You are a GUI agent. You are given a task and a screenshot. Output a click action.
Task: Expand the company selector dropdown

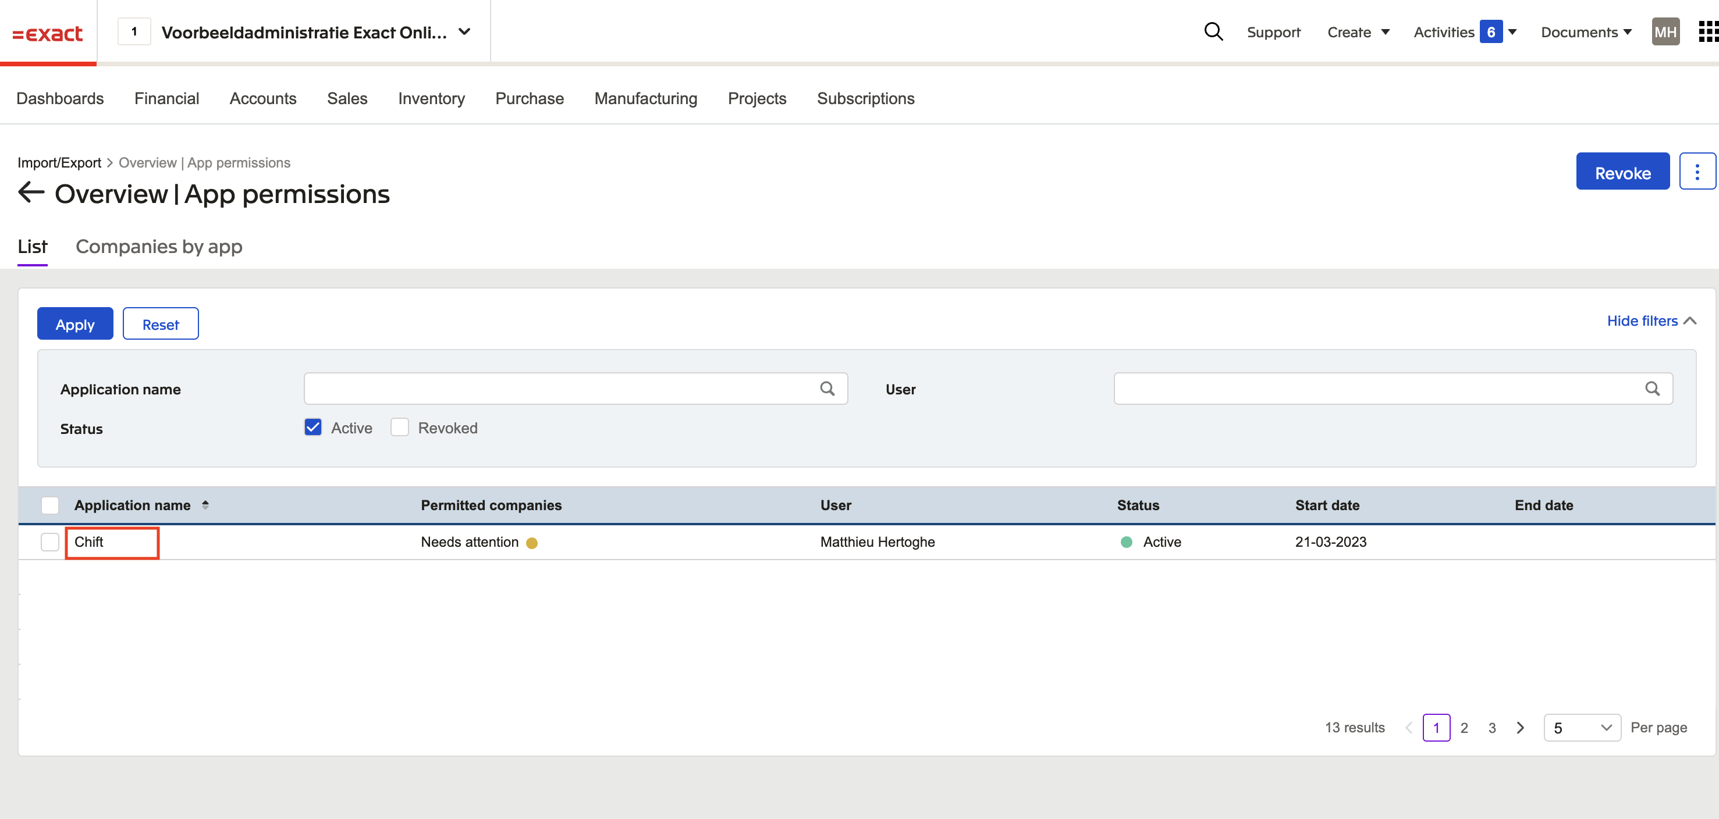click(x=465, y=31)
